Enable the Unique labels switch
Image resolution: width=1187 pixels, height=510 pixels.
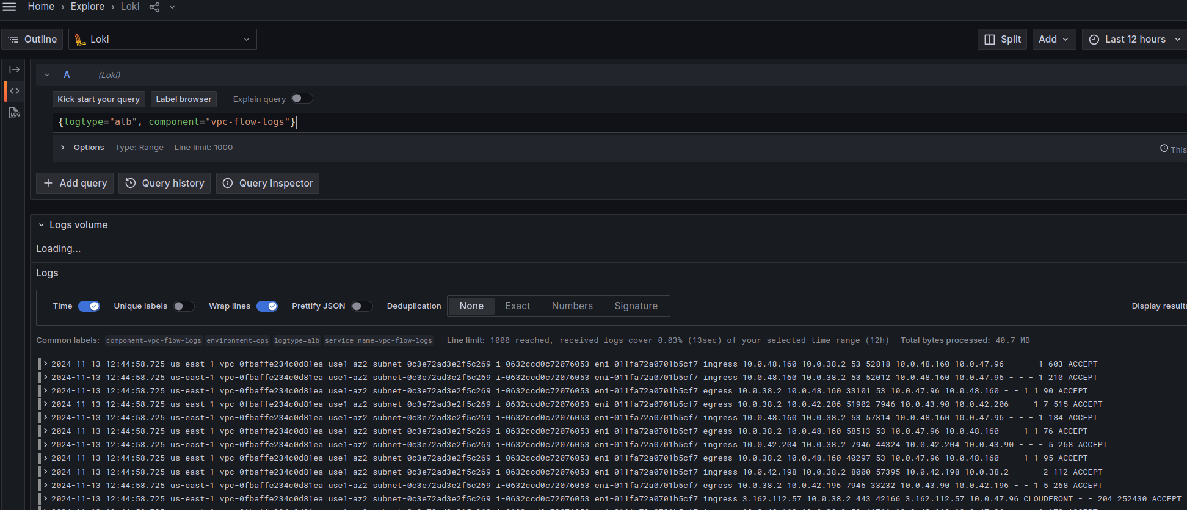tap(184, 306)
